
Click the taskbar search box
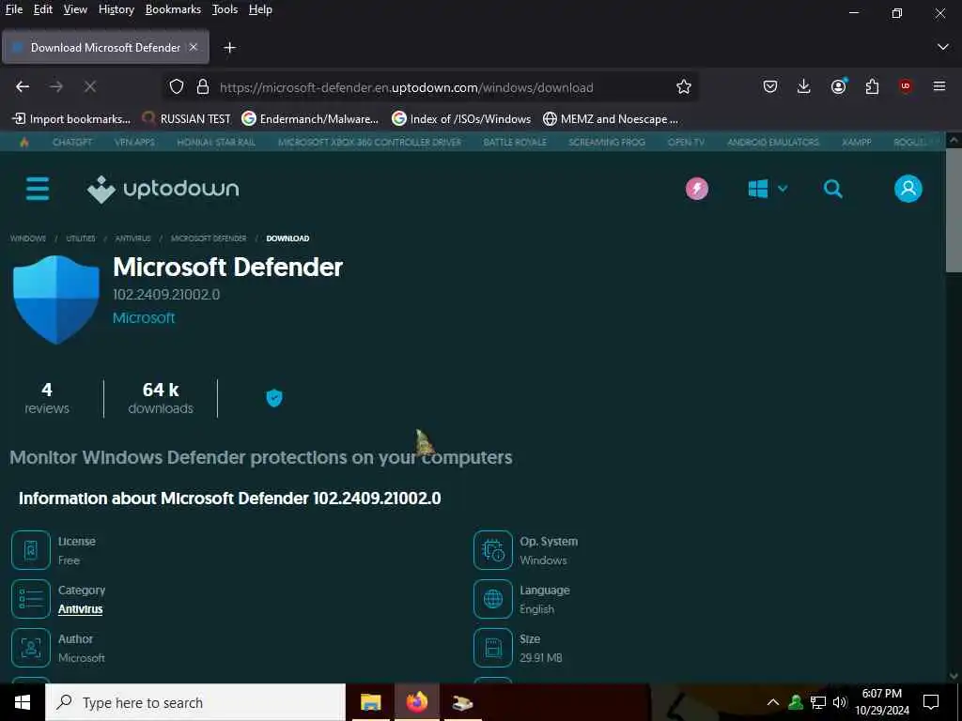click(x=195, y=702)
